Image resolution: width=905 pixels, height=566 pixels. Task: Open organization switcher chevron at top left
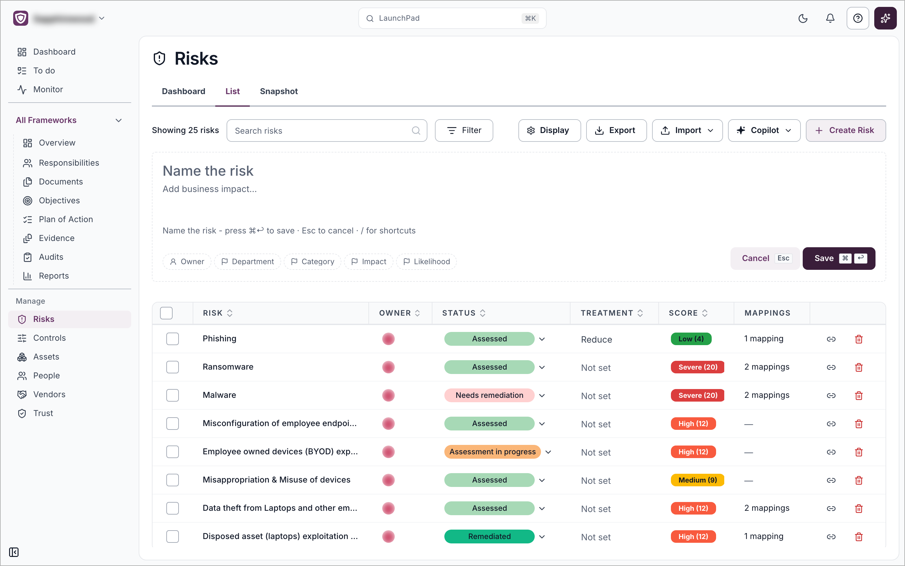[x=101, y=18]
